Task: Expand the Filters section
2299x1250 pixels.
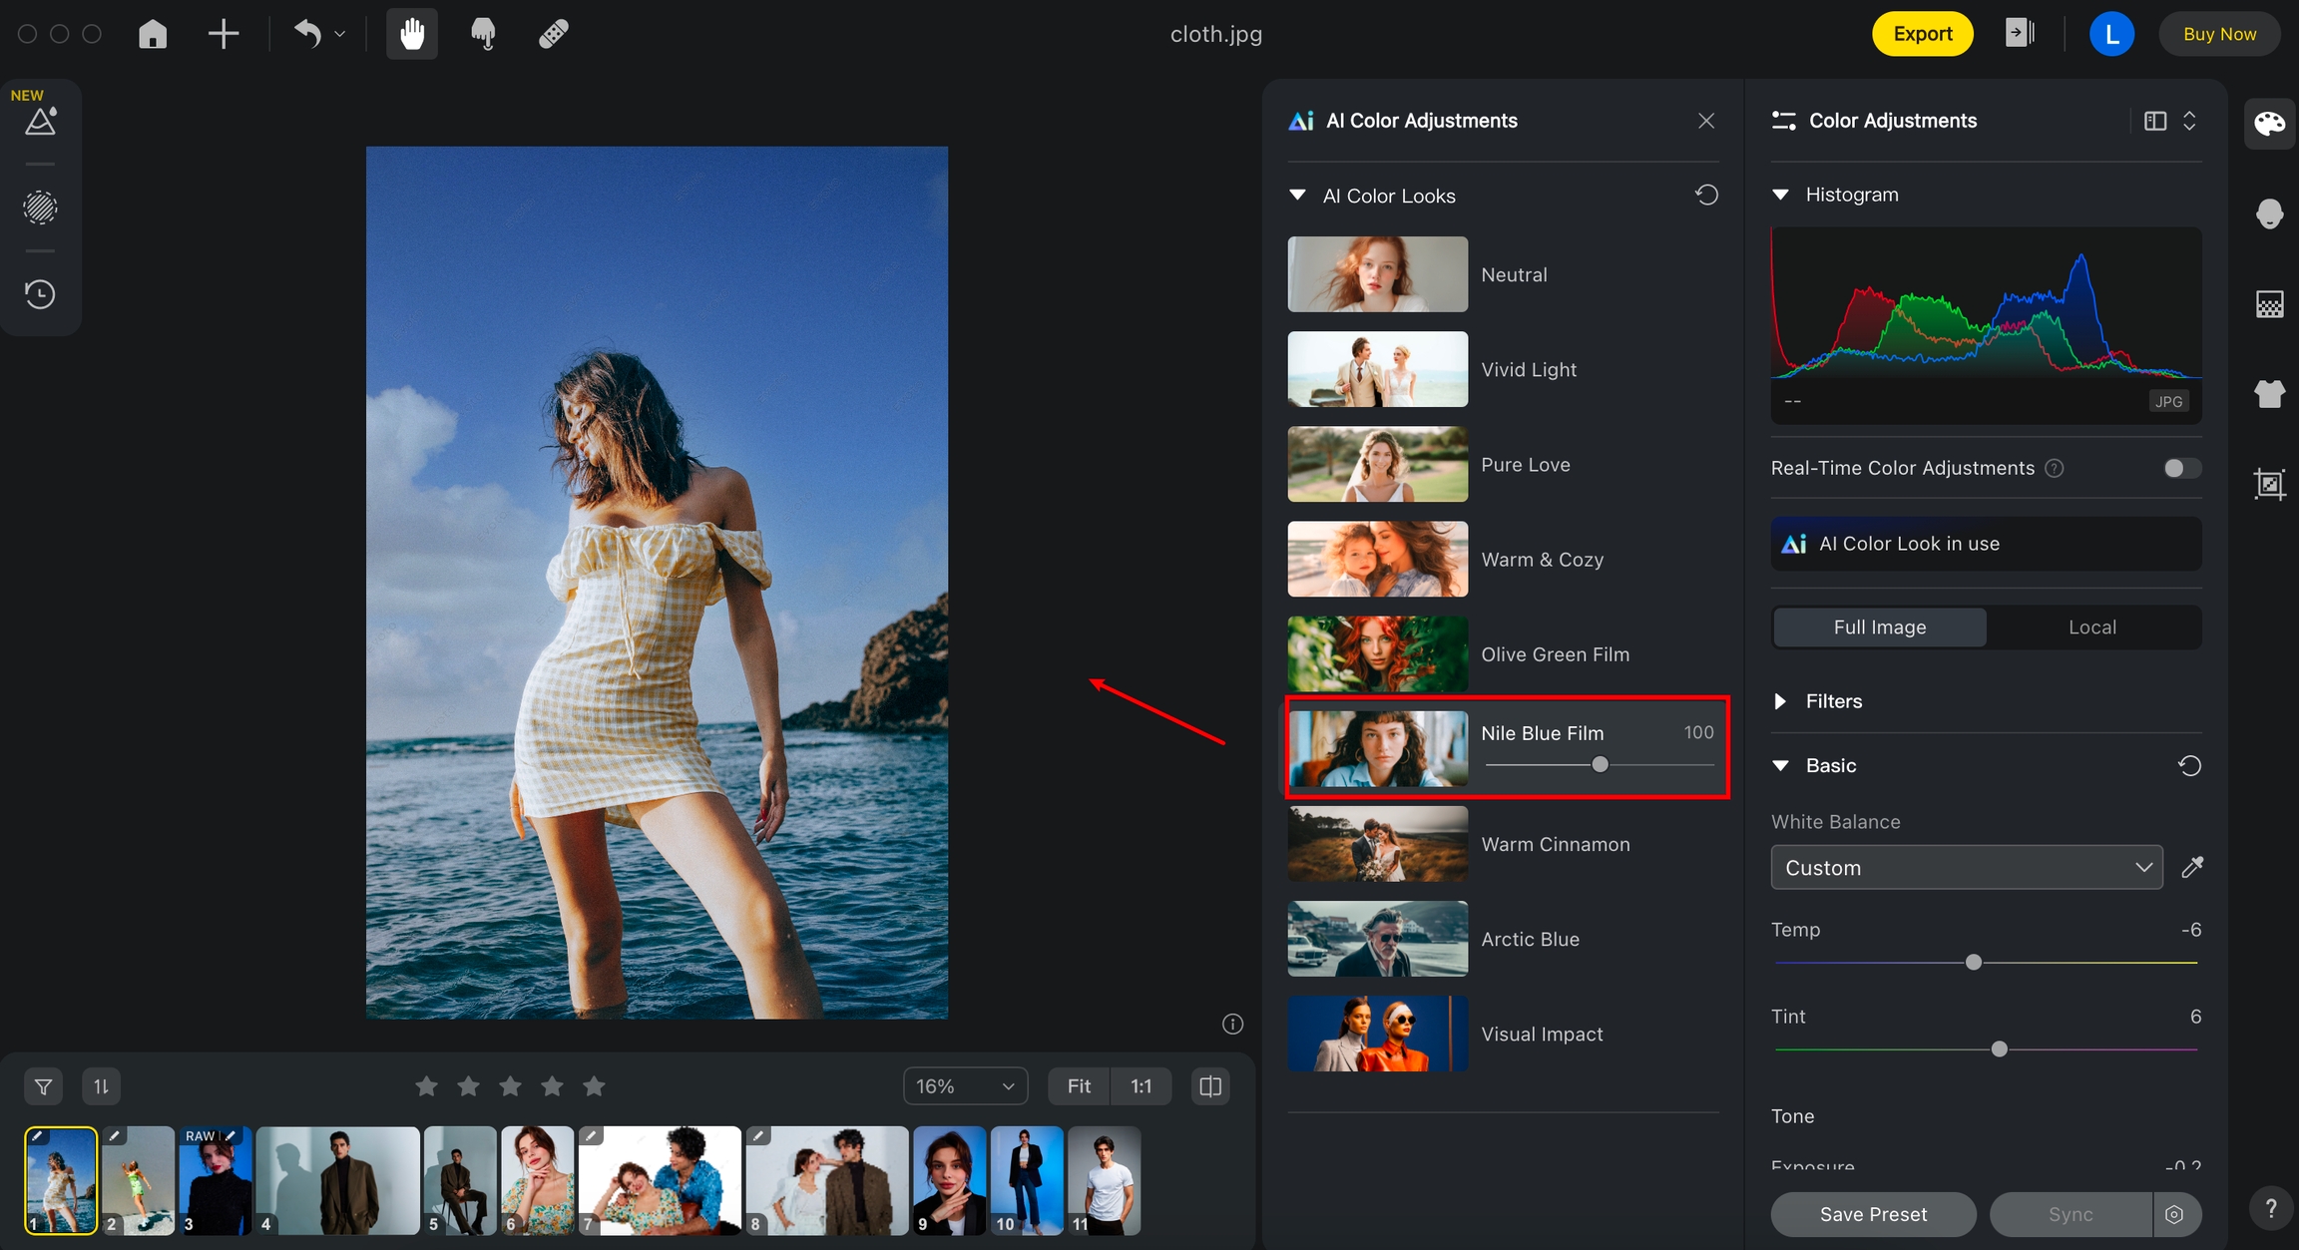Action: 1780,701
